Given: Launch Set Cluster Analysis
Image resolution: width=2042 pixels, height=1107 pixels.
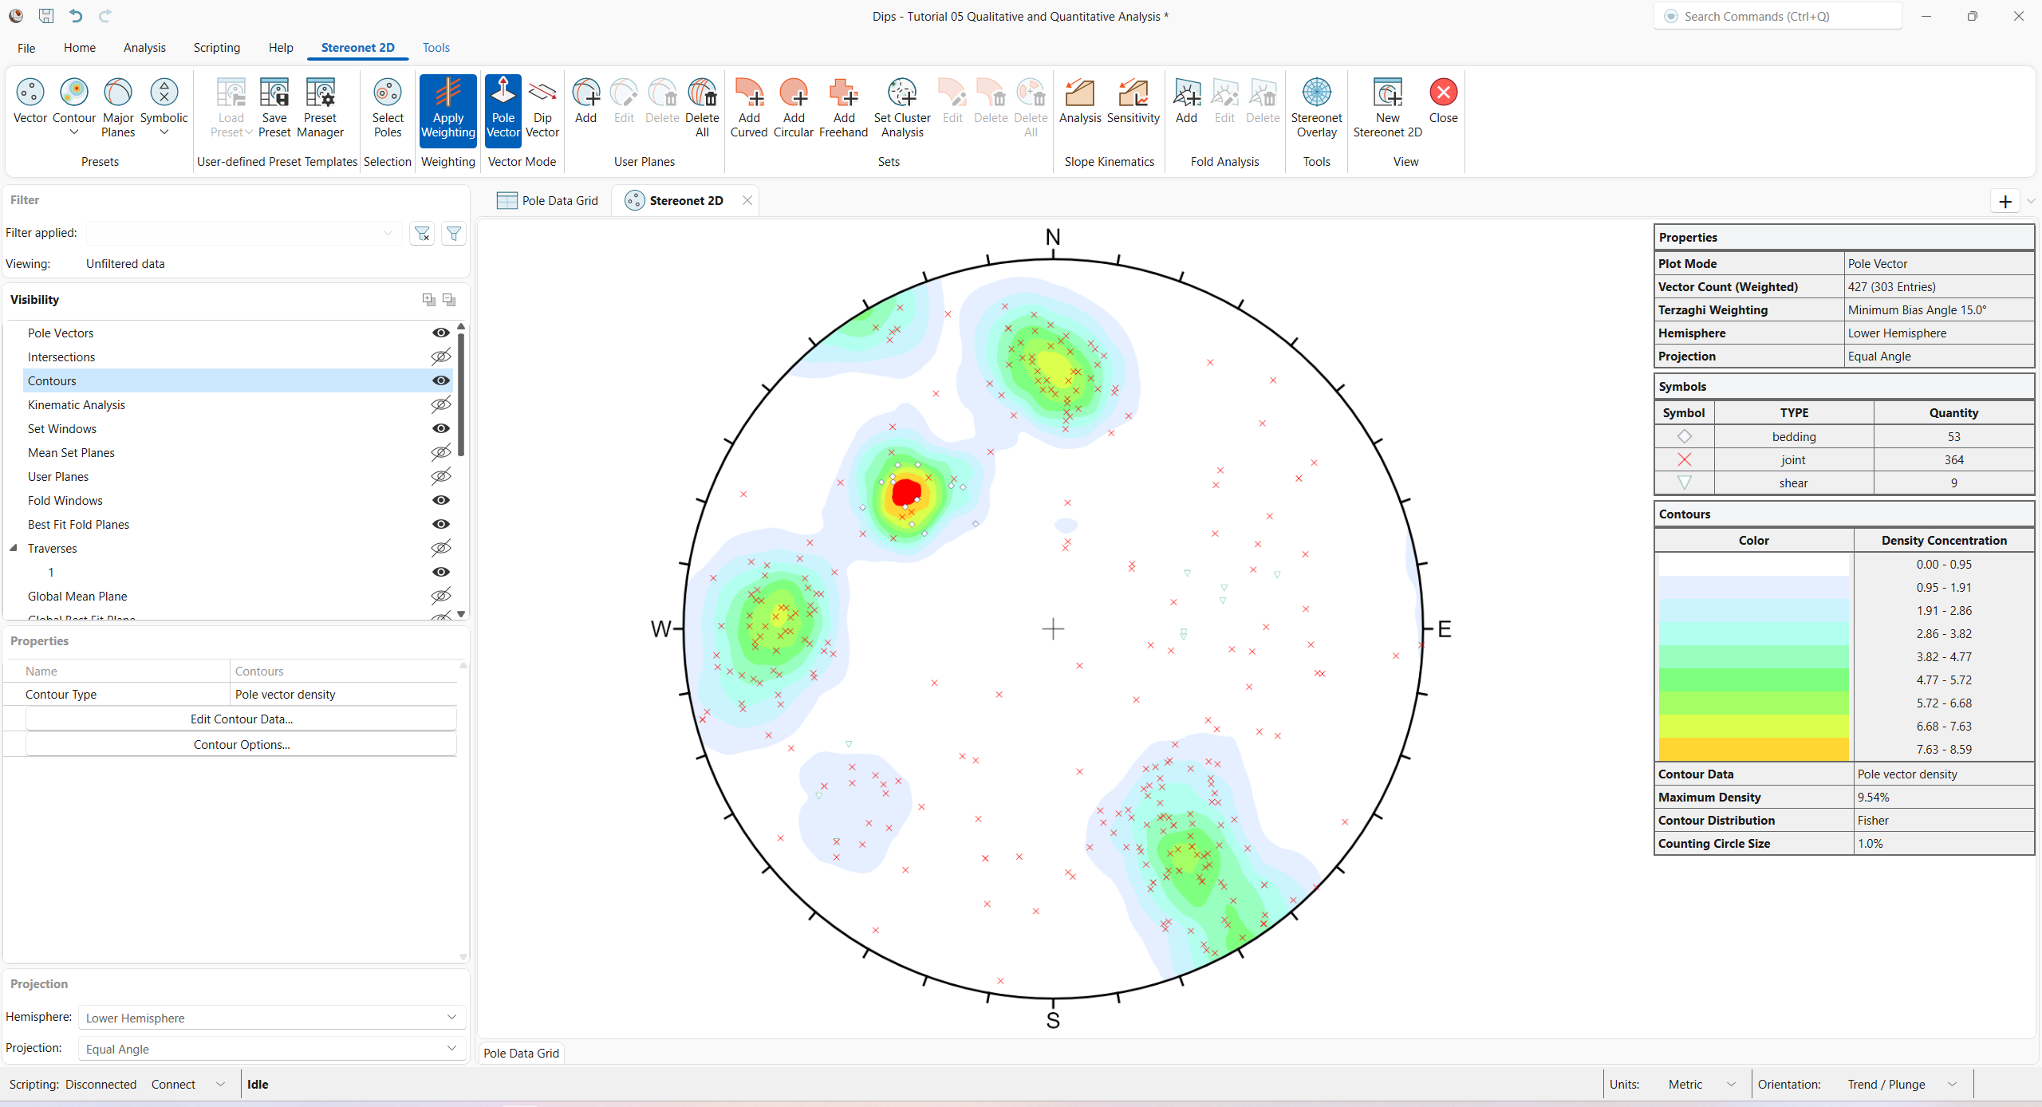Looking at the screenshot, I should [901, 108].
